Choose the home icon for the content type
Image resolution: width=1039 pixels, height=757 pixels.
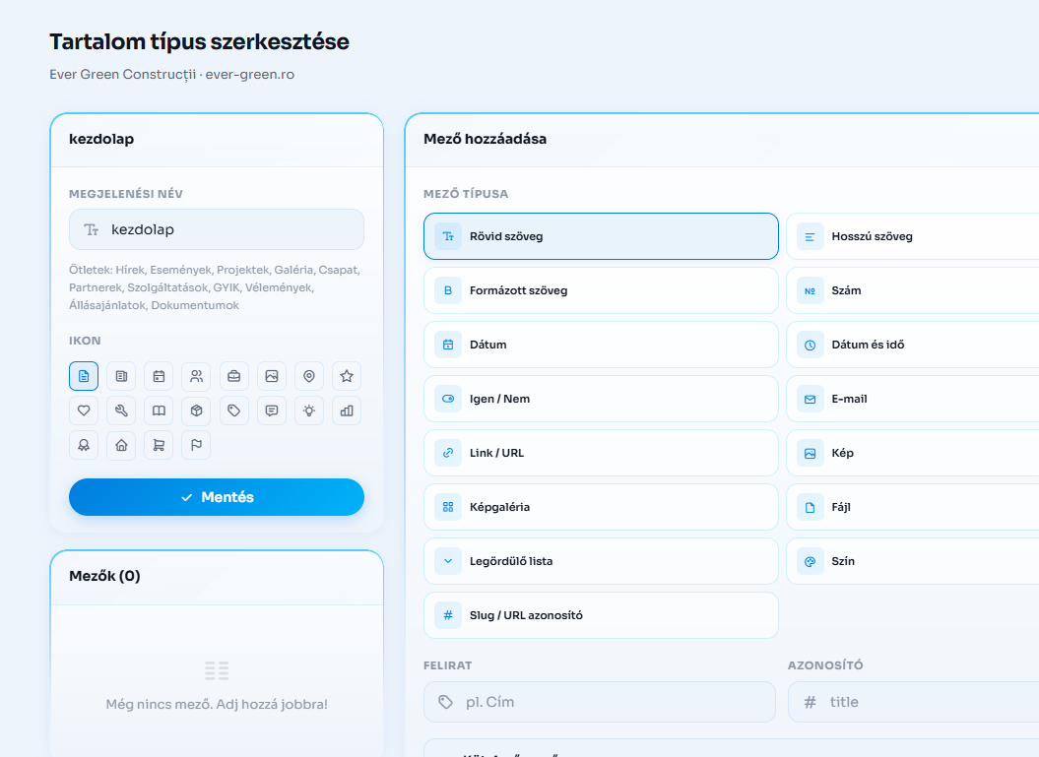tap(121, 445)
